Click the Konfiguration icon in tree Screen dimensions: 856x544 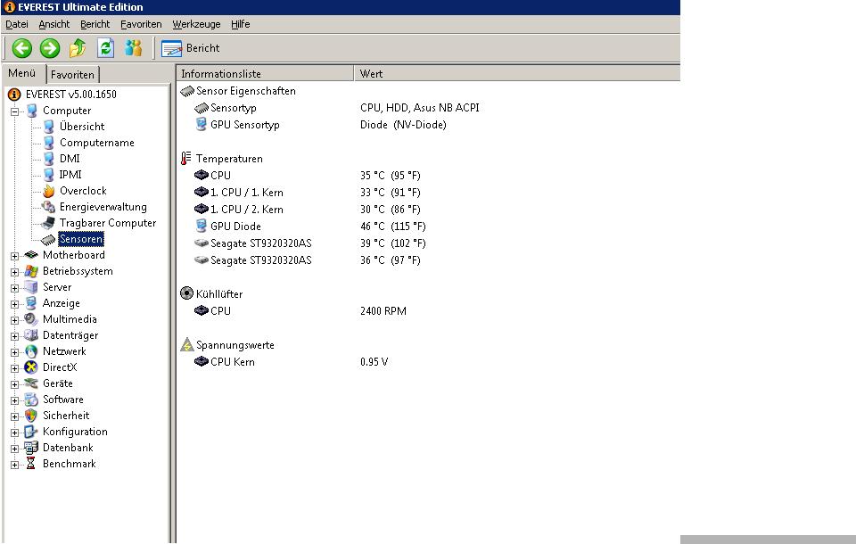pos(31,432)
